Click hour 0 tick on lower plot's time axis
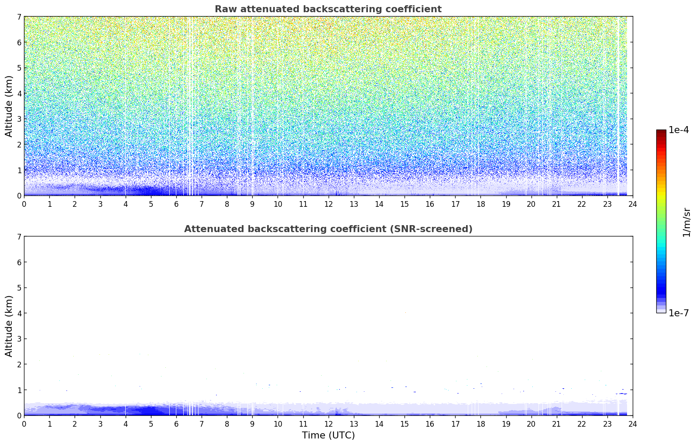Viewport: 696px width, 445px height. point(24,424)
